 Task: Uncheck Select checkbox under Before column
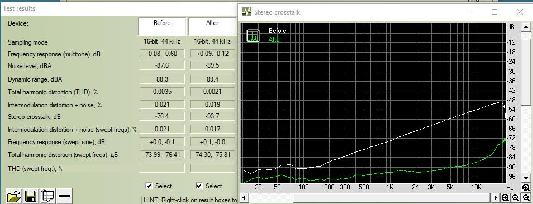(x=149, y=186)
